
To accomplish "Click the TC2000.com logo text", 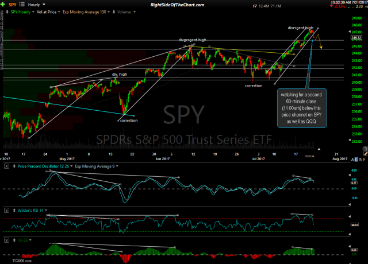I will click(x=22, y=261).
